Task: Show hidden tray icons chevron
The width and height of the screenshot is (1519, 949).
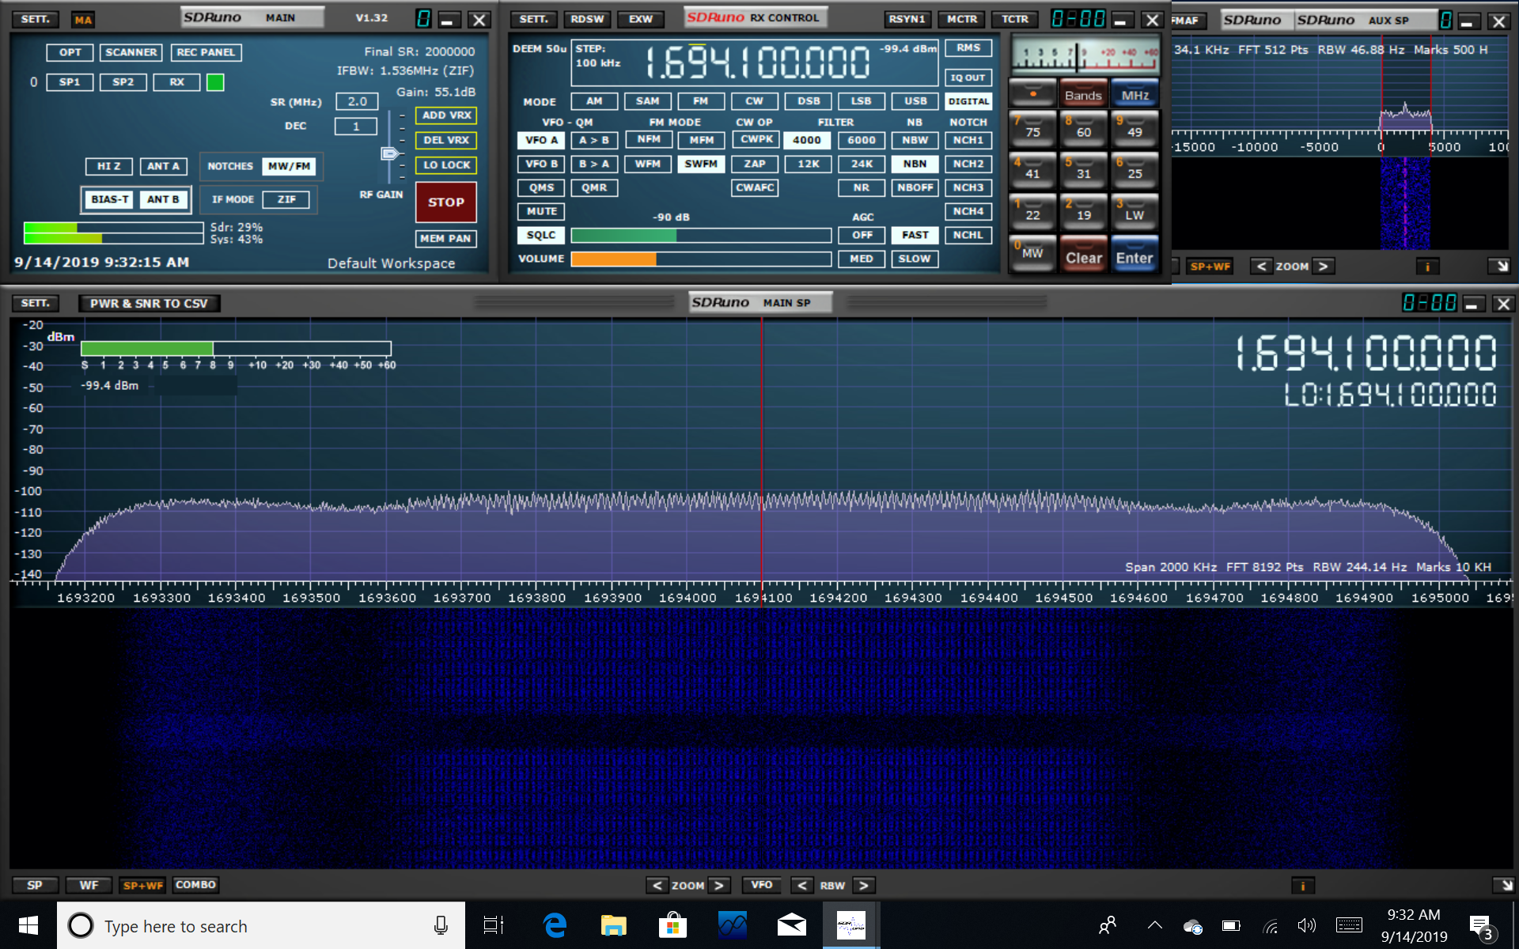Action: [x=1154, y=925]
